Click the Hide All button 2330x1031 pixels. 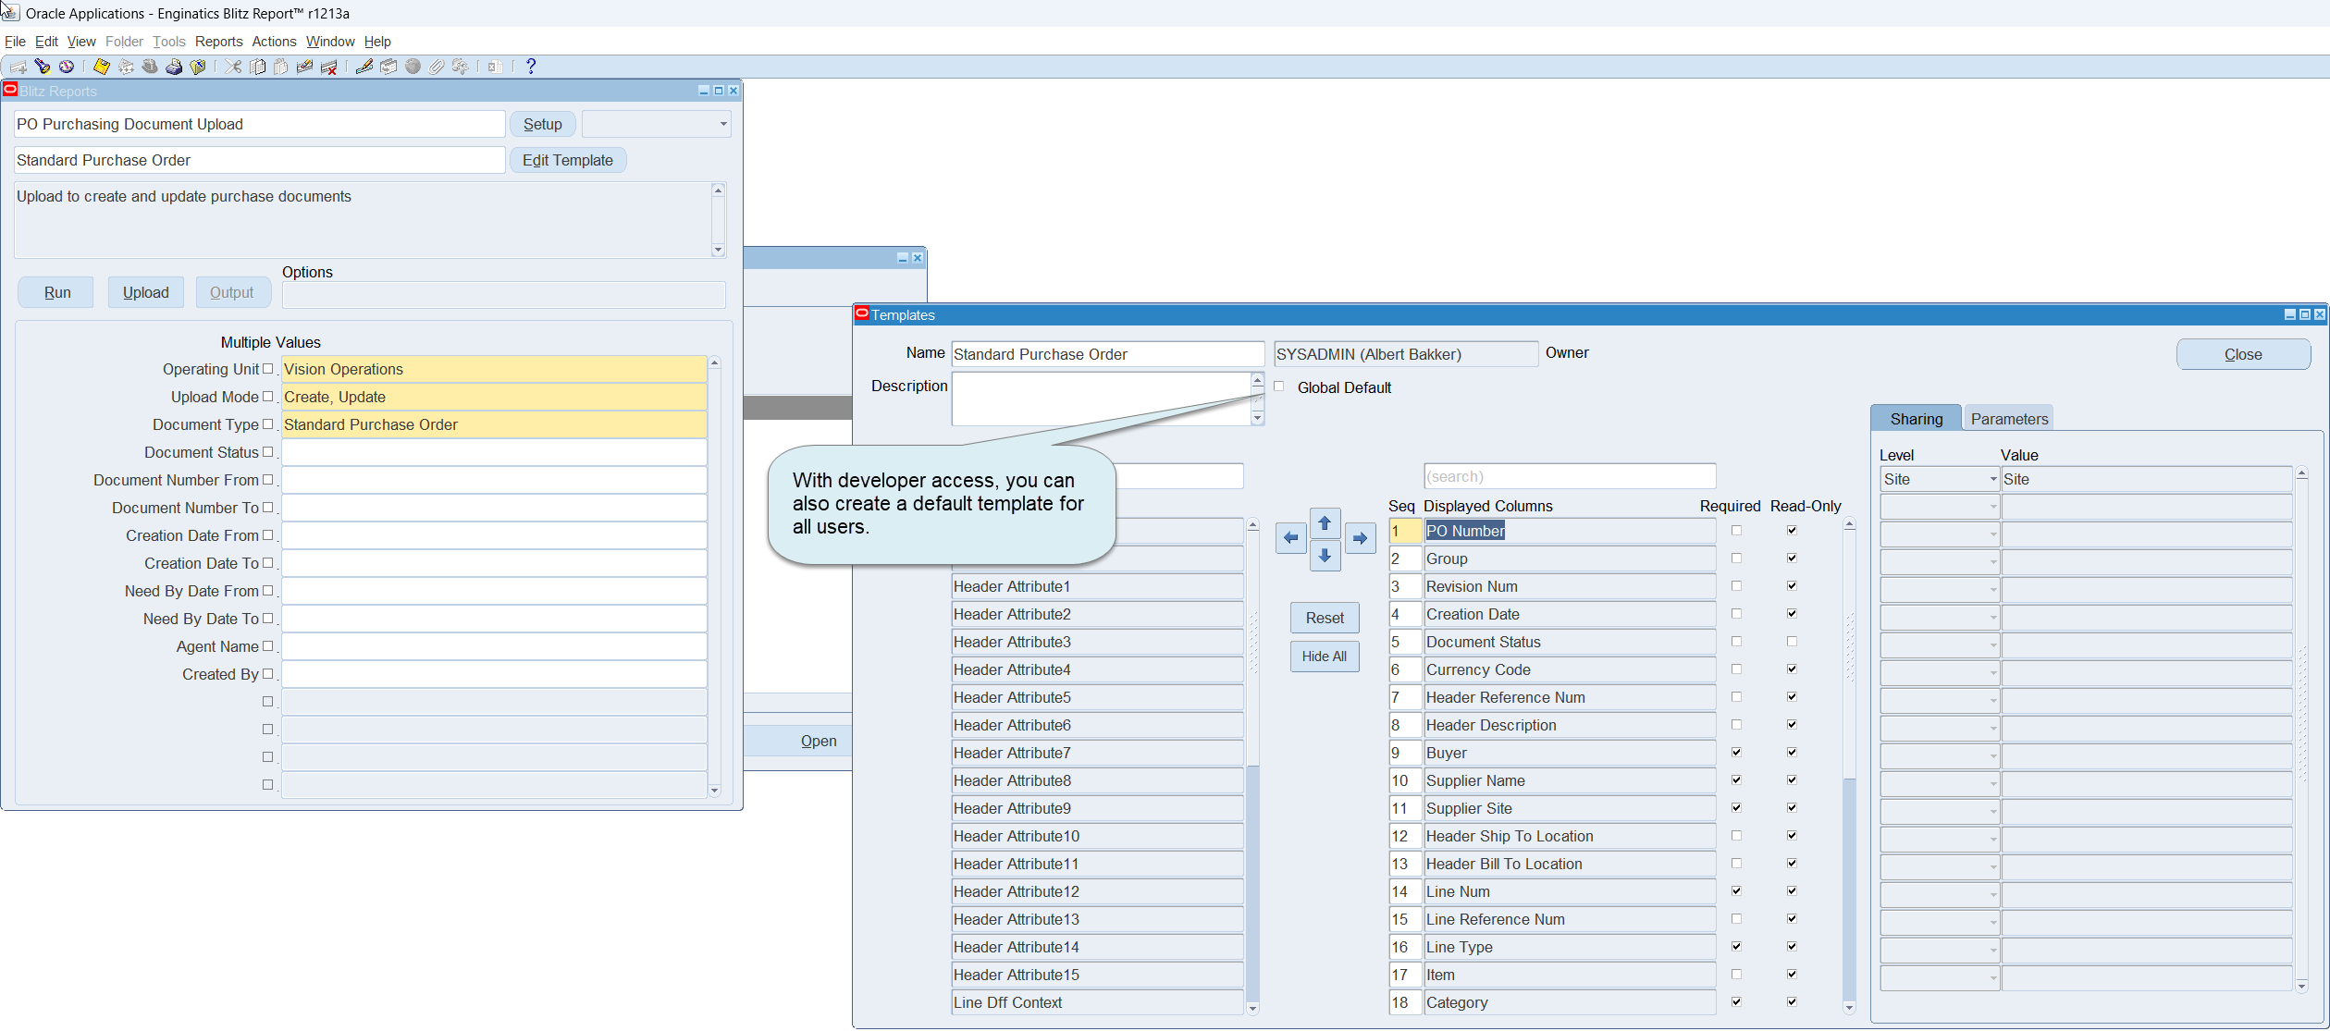click(x=1325, y=657)
